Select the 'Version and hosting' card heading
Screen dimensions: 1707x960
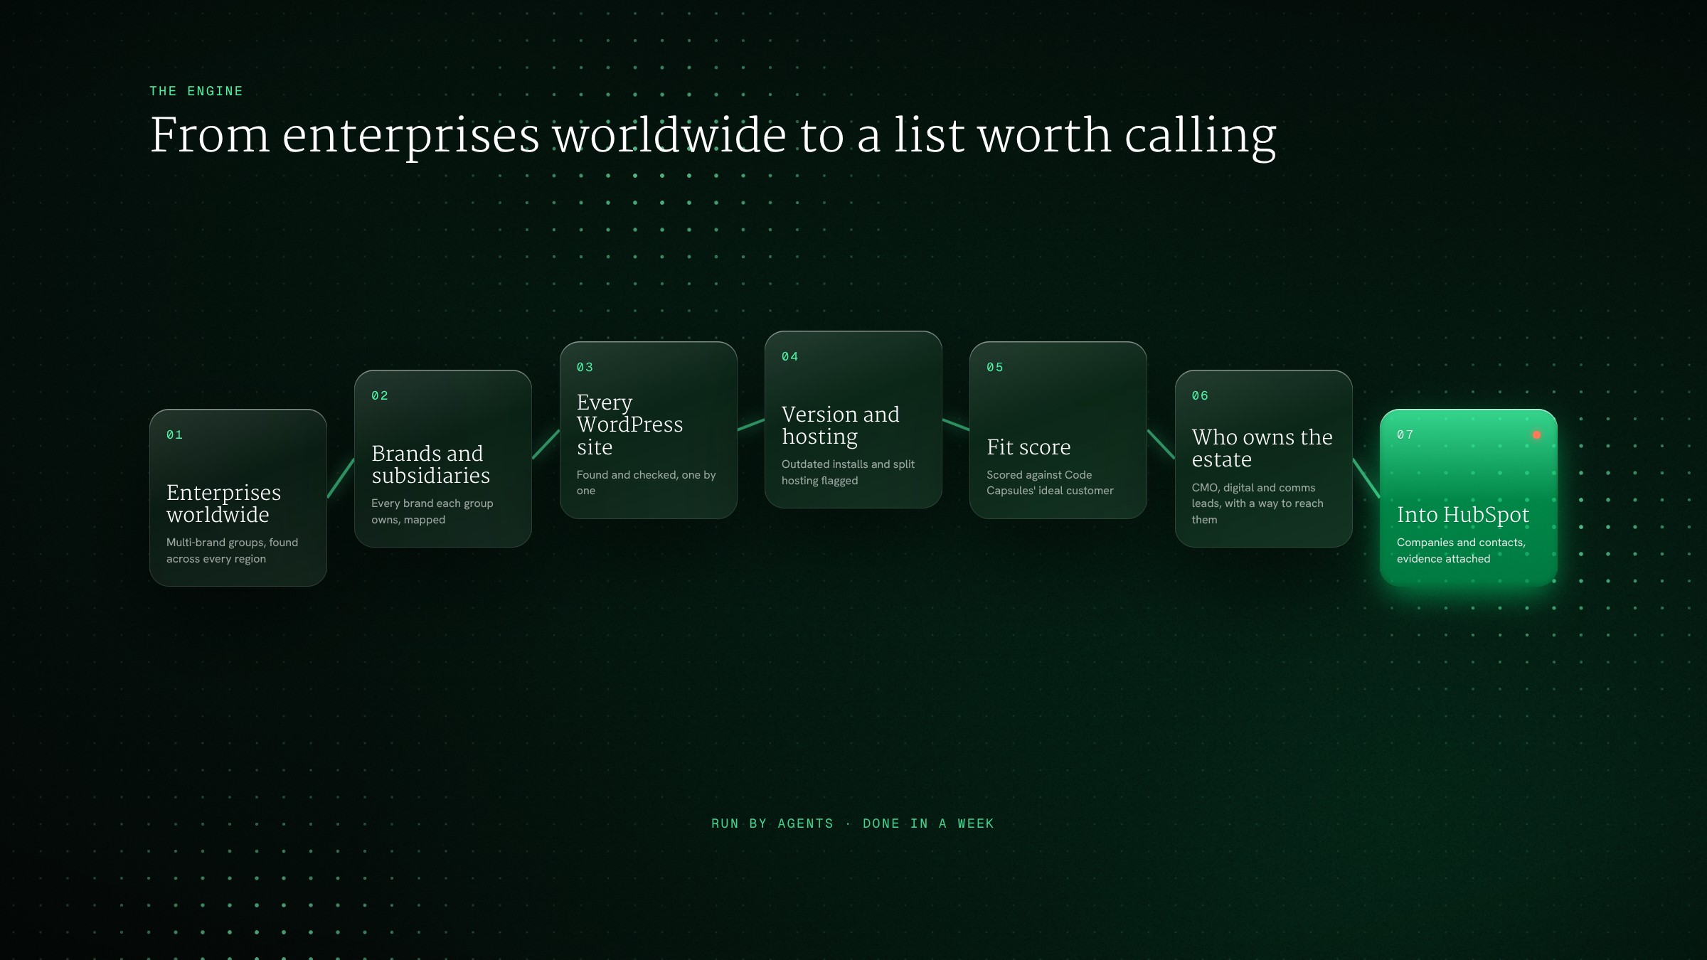tap(840, 425)
